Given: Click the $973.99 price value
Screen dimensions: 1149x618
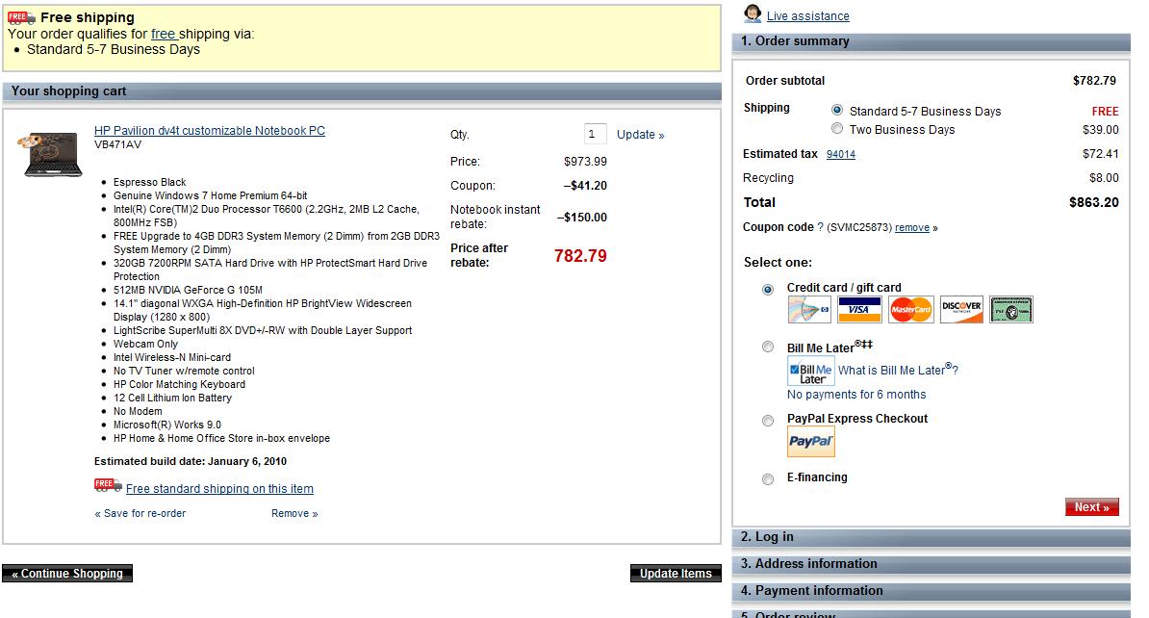Looking at the screenshot, I should (x=585, y=162).
